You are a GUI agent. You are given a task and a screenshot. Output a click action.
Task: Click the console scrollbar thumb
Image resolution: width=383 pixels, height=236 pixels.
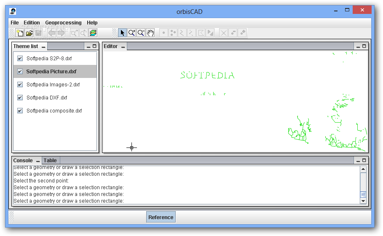click(x=363, y=194)
